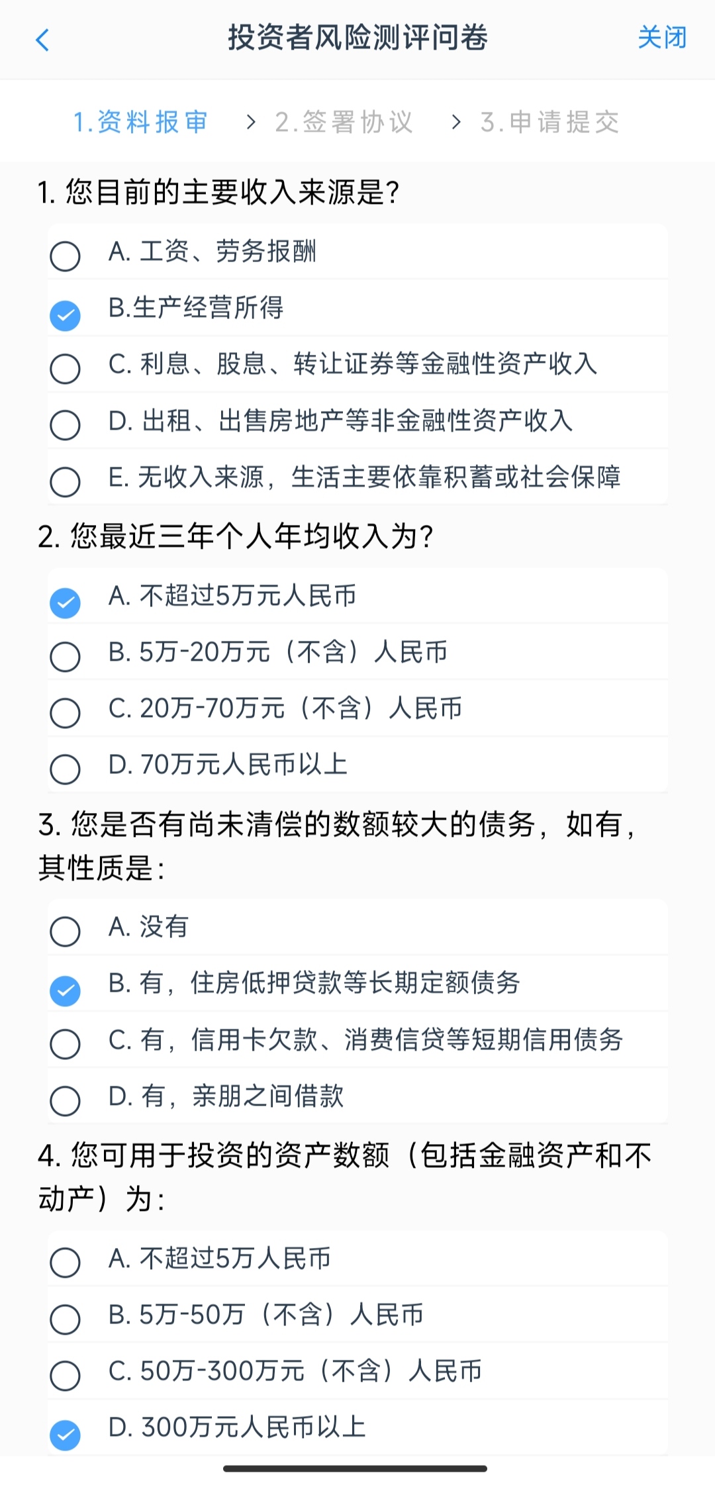Screen dimensions: 715x1485
Task: Select 亲朋之间借款 debt option
Action: (x=65, y=1100)
